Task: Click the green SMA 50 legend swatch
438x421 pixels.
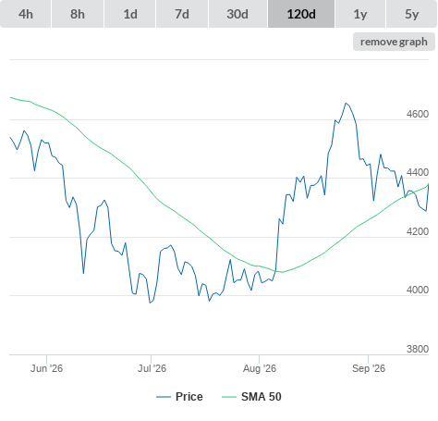Action: pos(229,397)
